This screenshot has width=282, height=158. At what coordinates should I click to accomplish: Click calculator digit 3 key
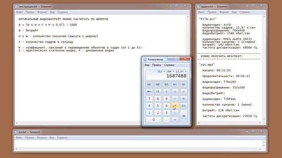(x=167, y=113)
